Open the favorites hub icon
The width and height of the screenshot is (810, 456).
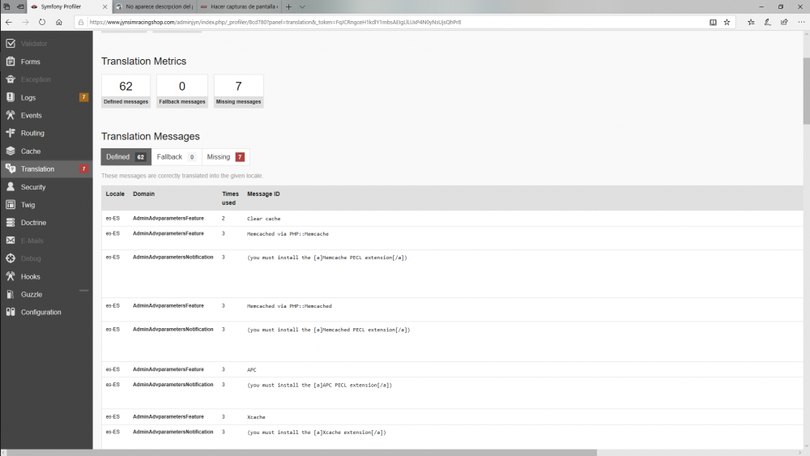click(x=751, y=22)
